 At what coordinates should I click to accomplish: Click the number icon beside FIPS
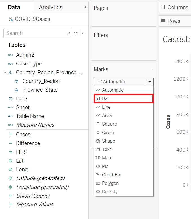point(10,152)
